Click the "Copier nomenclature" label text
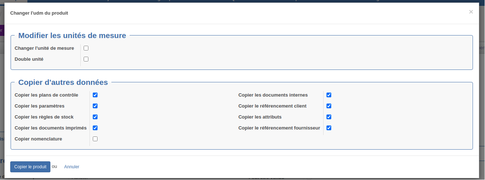The image size is (485, 180). pyautogui.click(x=38, y=139)
